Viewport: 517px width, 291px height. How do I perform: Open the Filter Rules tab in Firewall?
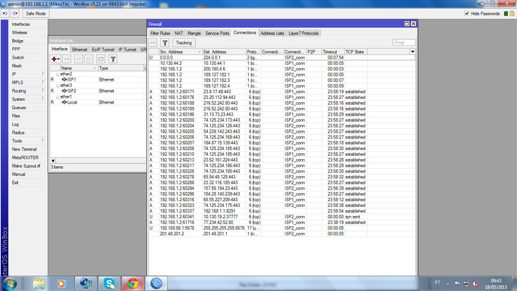tap(160, 34)
